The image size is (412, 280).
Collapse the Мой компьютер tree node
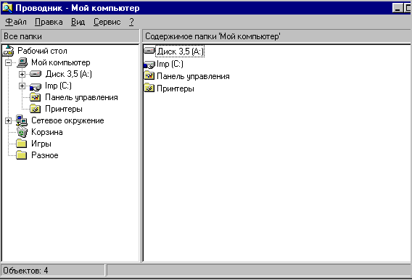click(x=9, y=63)
